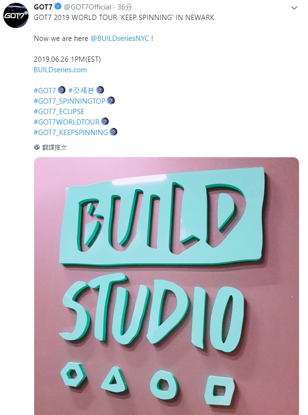Expand the tweet options chevron menu
308x415 pixels.
pos(294,8)
